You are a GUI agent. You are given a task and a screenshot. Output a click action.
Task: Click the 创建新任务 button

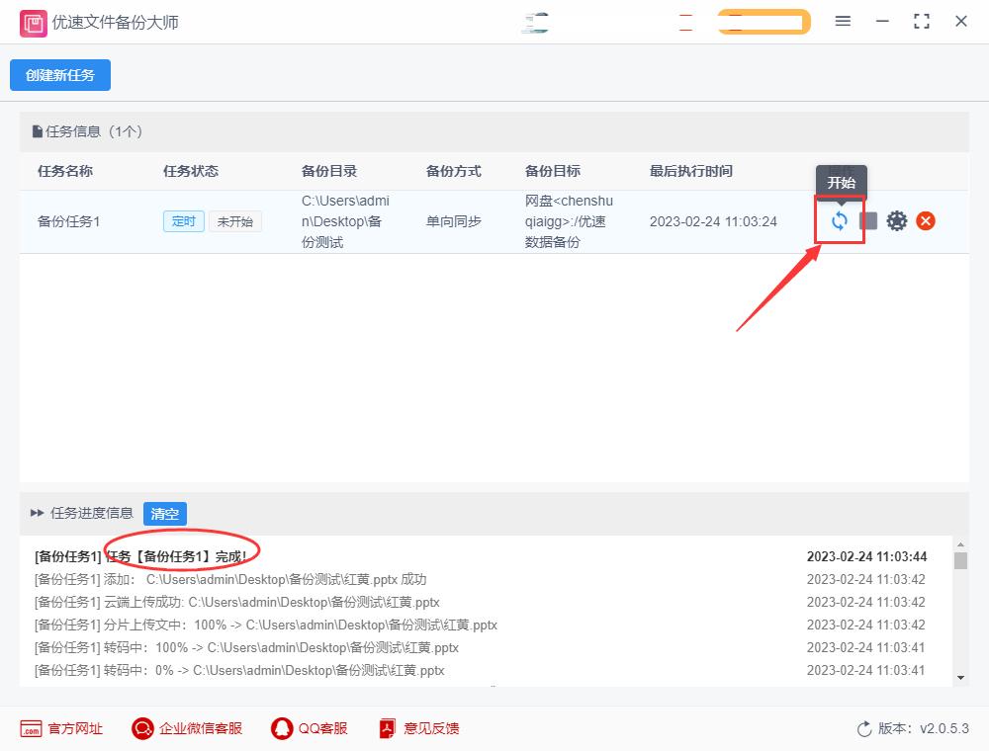[59, 74]
